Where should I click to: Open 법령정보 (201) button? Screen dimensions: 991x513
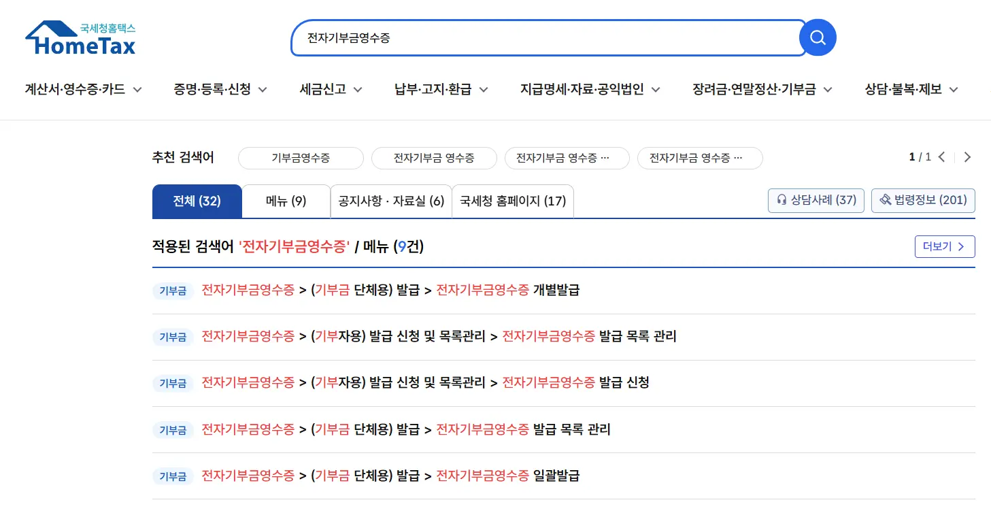coord(923,201)
